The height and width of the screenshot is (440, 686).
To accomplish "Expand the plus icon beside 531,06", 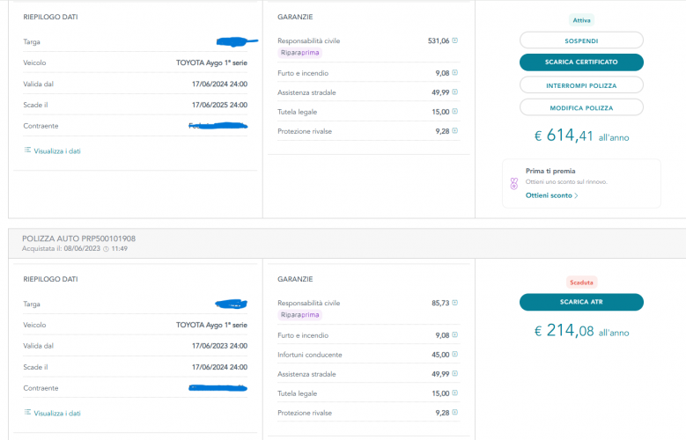I will pyautogui.click(x=455, y=40).
